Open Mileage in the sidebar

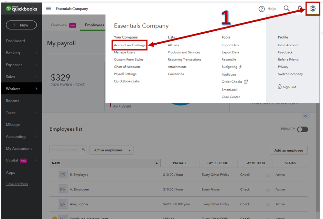tap(13, 125)
